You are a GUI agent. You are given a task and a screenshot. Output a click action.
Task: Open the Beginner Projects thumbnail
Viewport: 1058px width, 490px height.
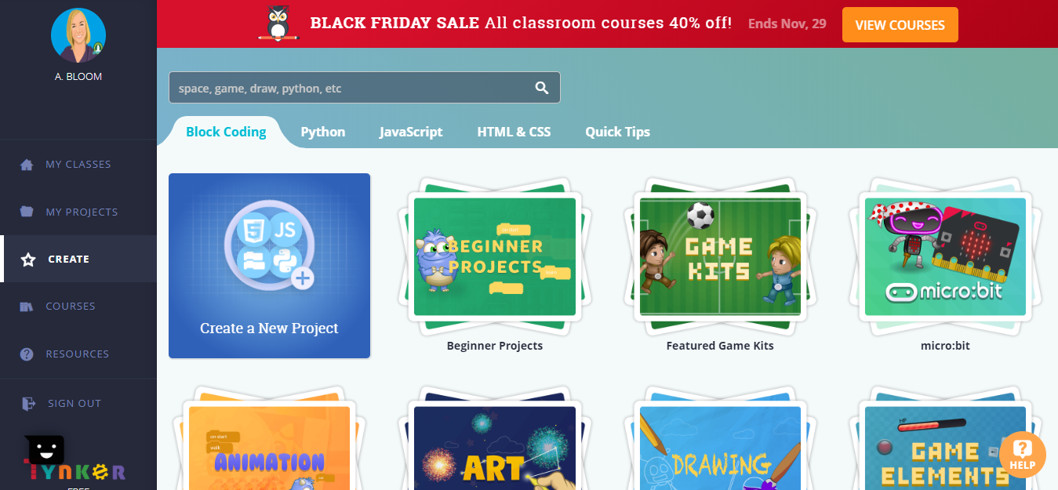(495, 256)
